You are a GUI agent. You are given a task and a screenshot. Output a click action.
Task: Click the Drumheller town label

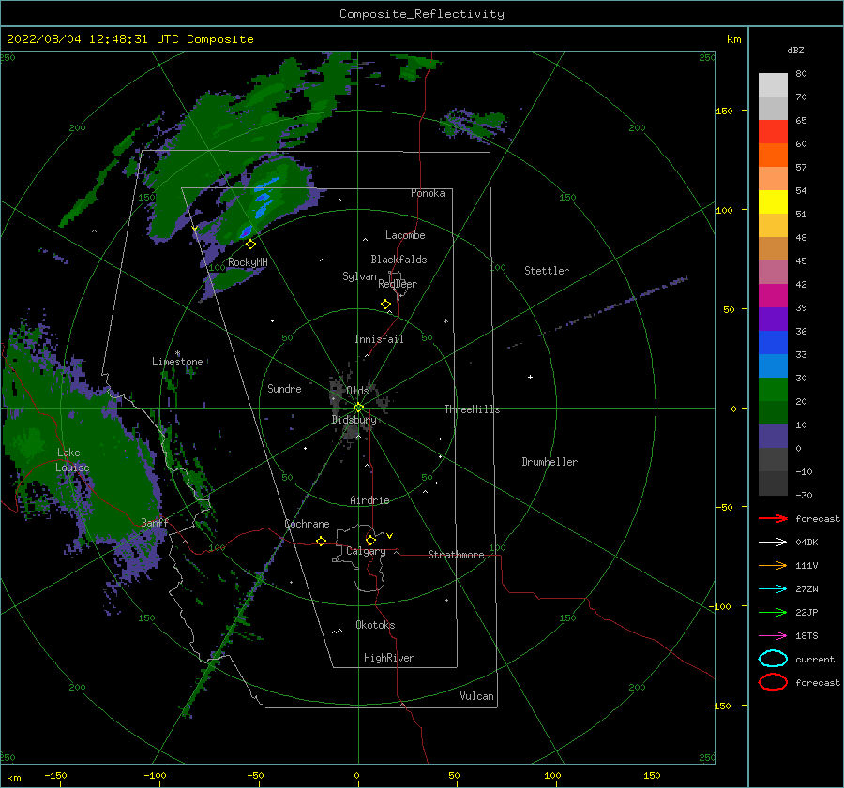(550, 462)
